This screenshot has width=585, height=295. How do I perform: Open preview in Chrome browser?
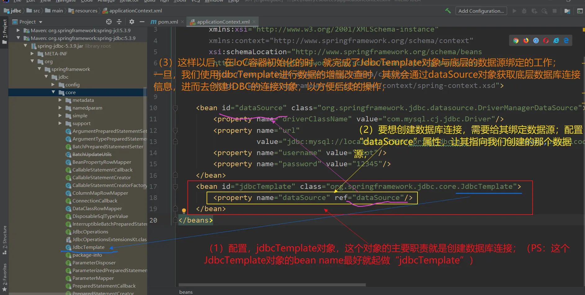(516, 41)
